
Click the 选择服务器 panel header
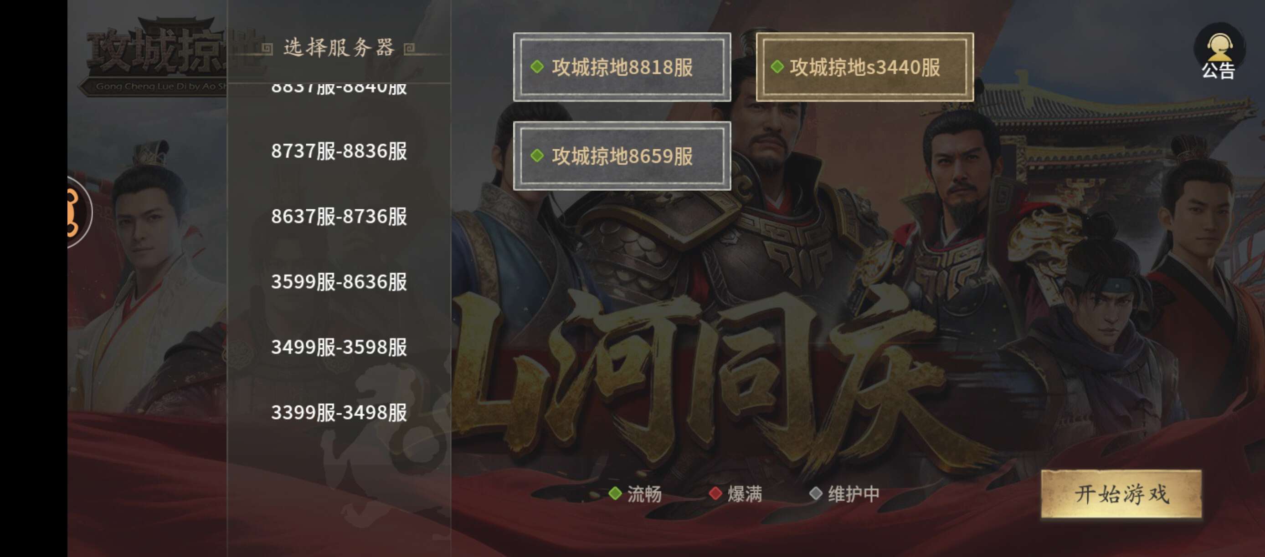(339, 48)
